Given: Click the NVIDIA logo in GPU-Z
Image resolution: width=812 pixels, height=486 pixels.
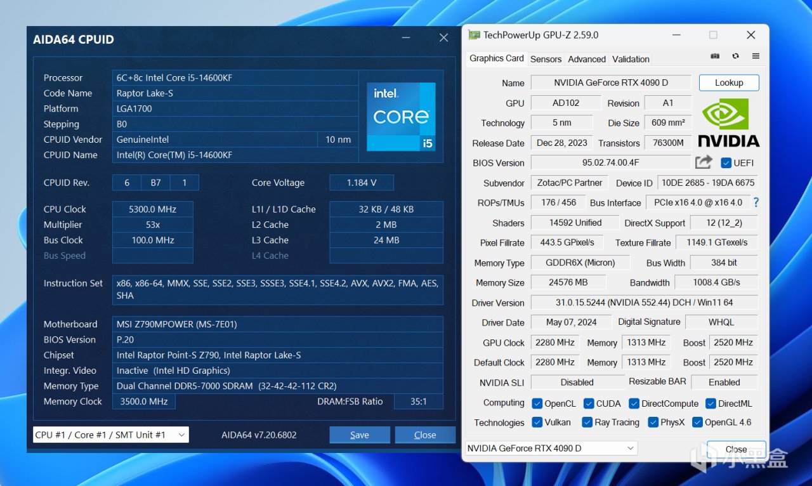Looking at the screenshot, I should (x=728, y=123).
